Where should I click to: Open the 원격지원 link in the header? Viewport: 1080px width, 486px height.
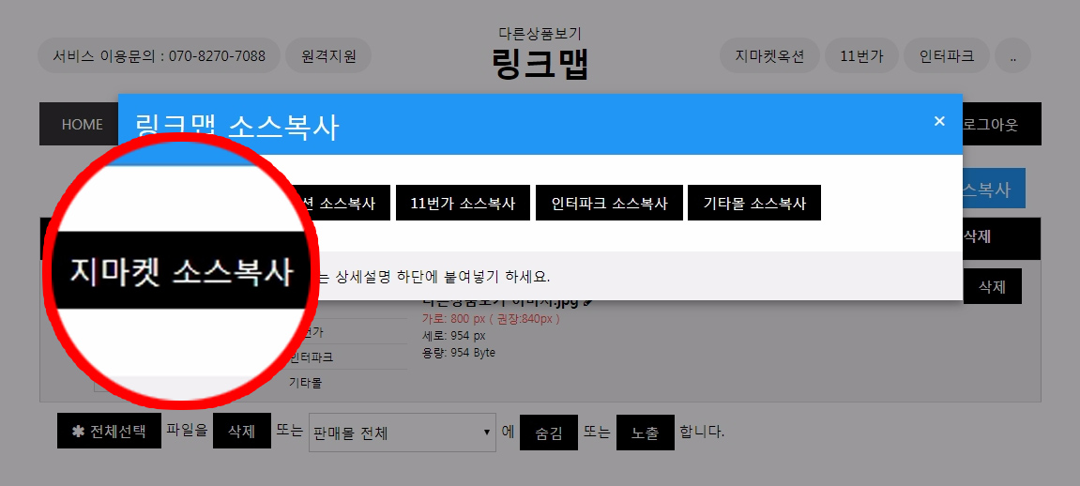click(328, 55)
